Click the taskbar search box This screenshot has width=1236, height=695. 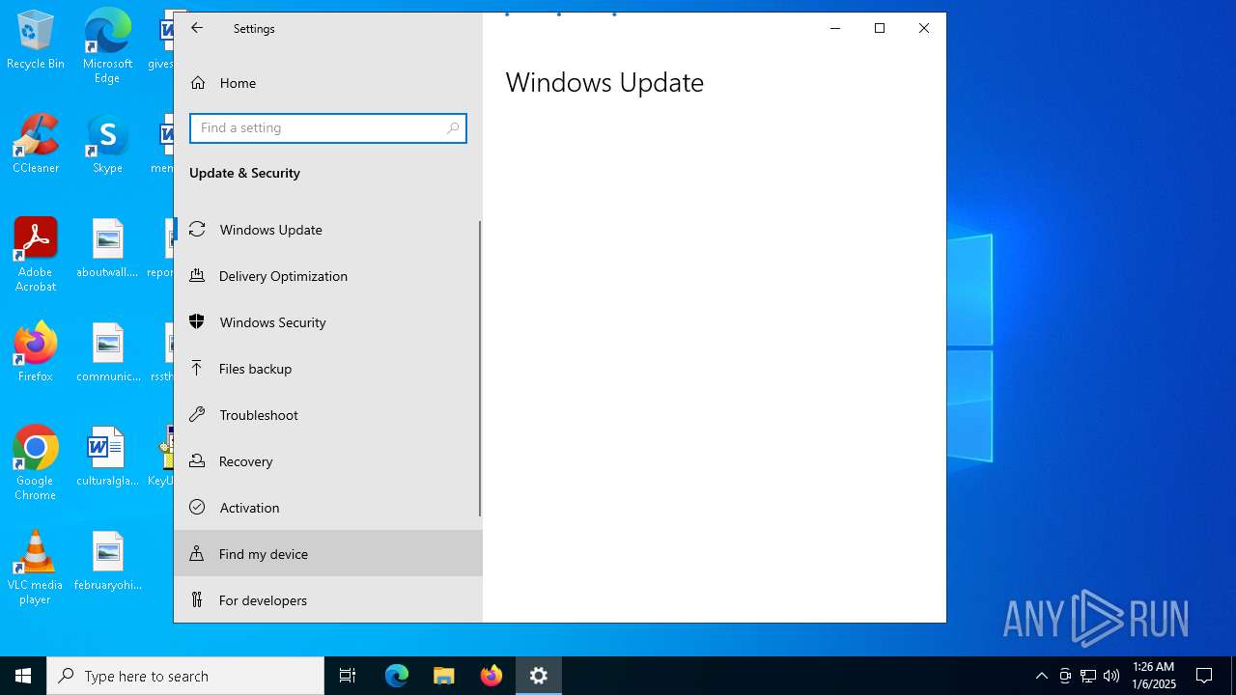[x=185, y=676]
